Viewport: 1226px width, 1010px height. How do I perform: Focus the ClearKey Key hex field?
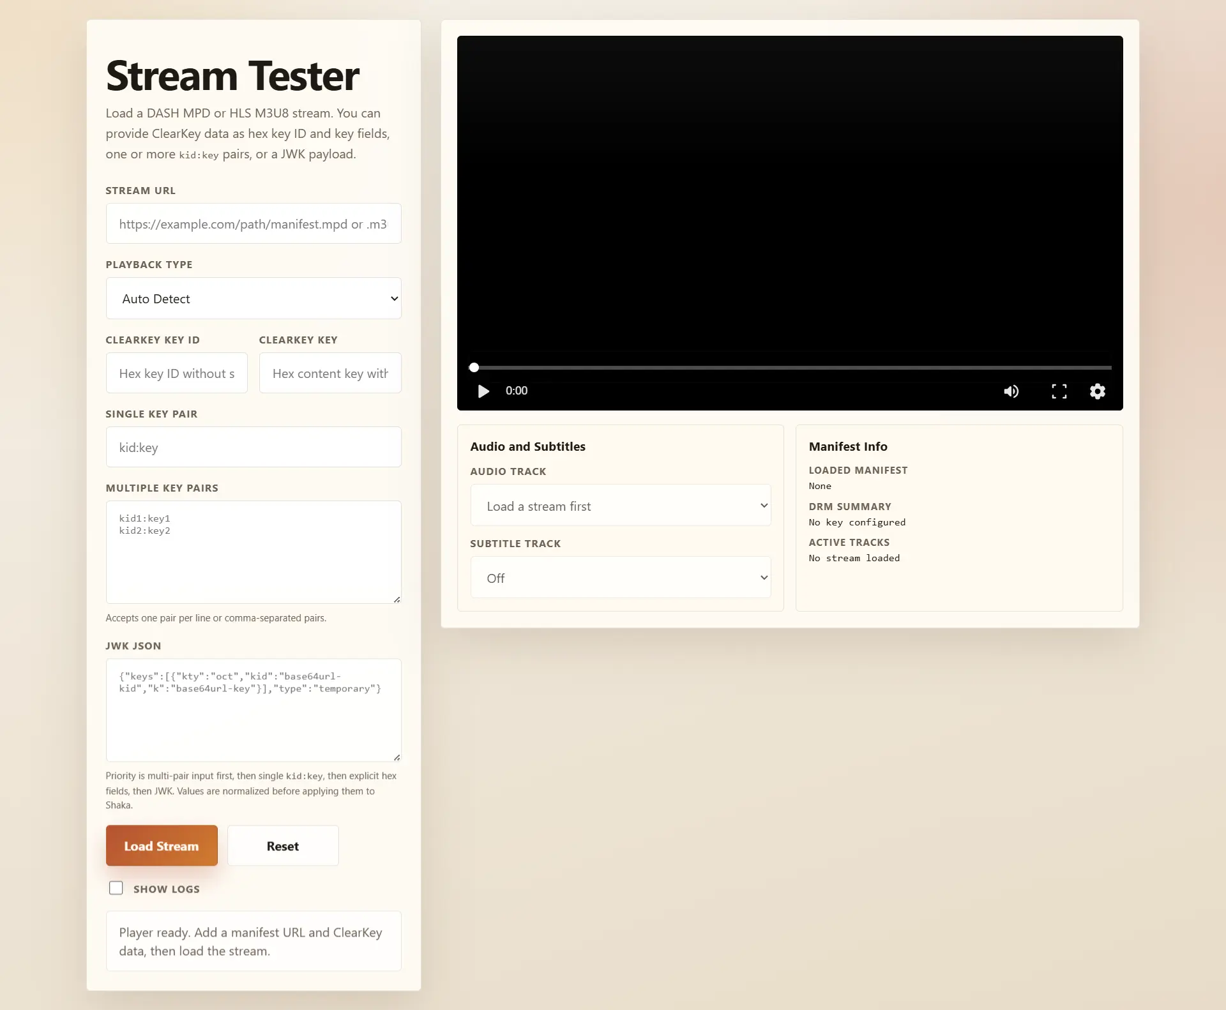[x=330, y=373]
